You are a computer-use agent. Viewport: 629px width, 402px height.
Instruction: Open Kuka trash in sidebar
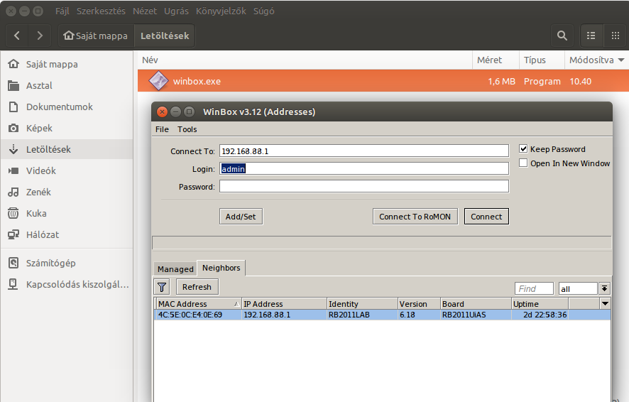click(67, 214)
